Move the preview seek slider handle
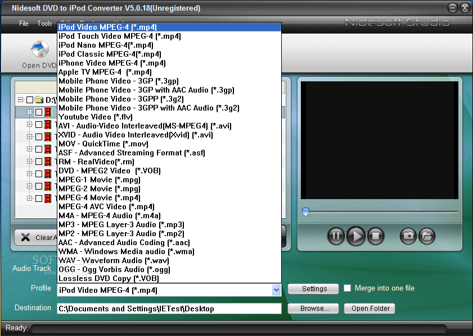The image size is (473, 336). (x=305, y=211)
